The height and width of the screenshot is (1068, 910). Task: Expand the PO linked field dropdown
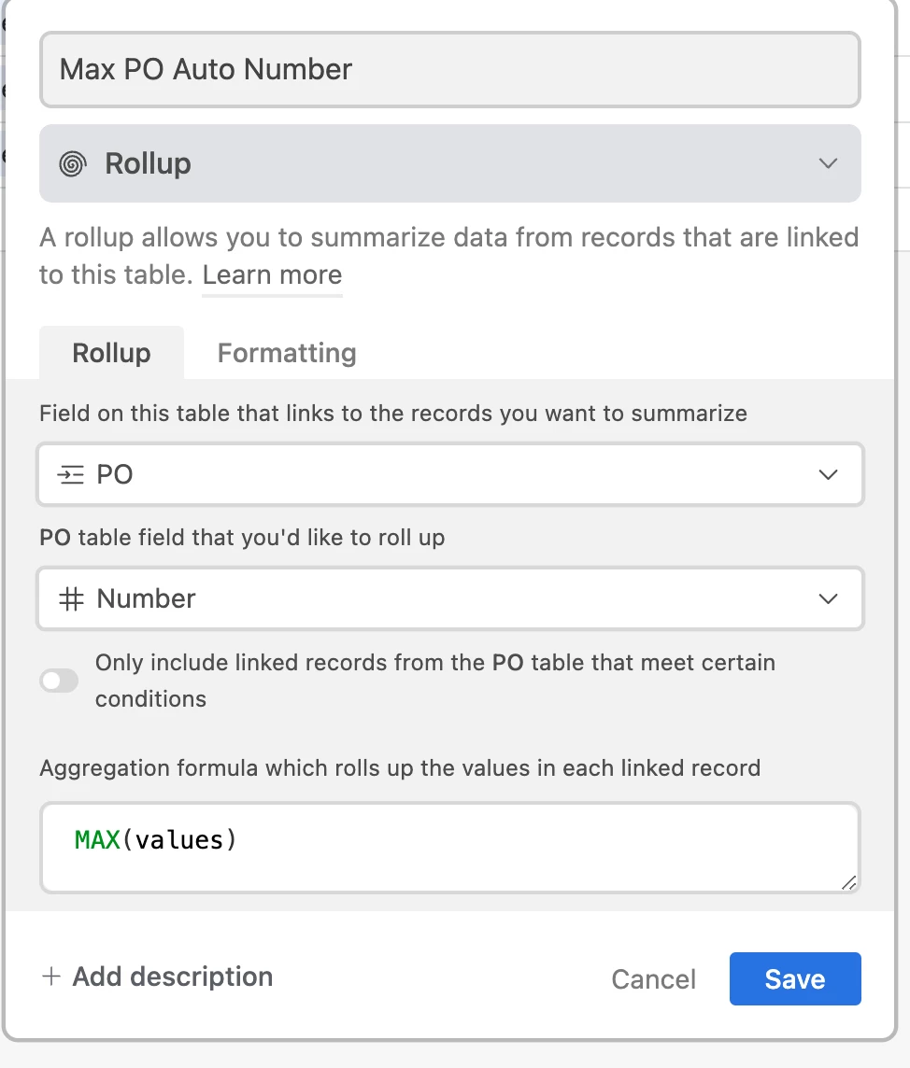pos(449,474)
